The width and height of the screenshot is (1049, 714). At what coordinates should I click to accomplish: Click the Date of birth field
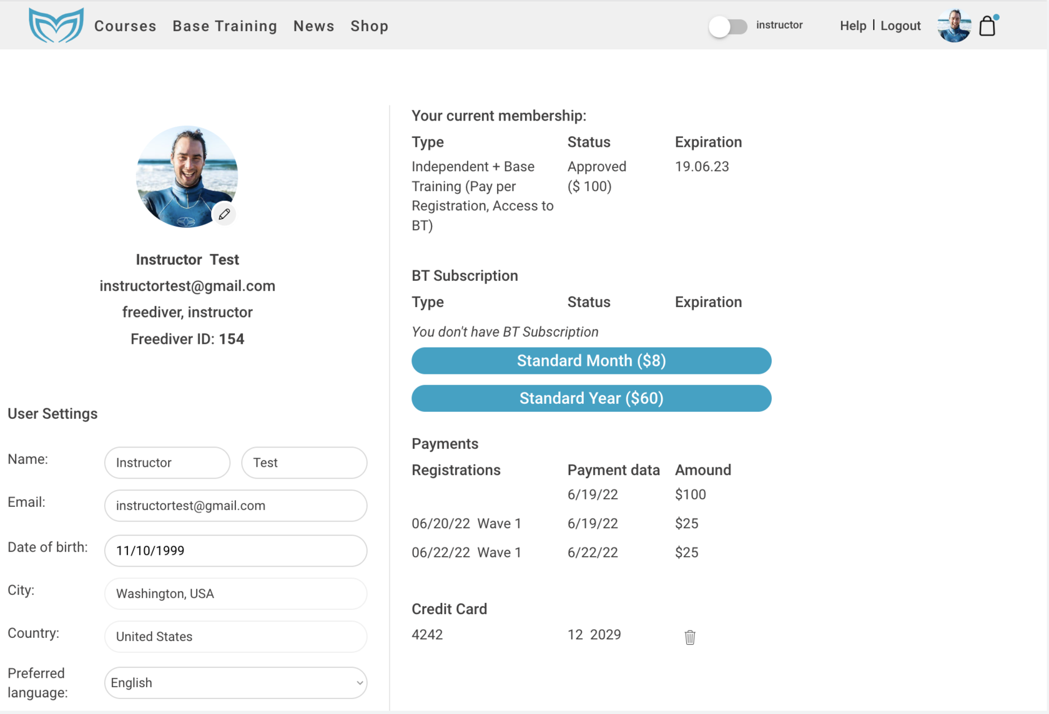[235, 550]
